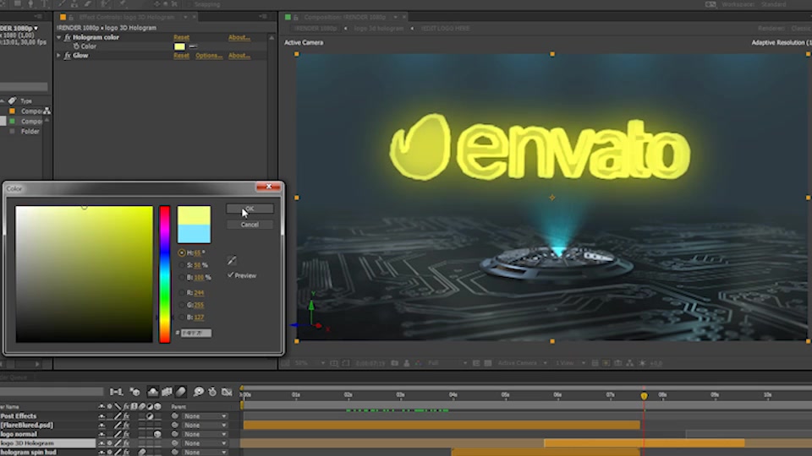Viewport: 812px width, 456px height.
Task: Toggle the fx switch for Glow
Action: 68,56
